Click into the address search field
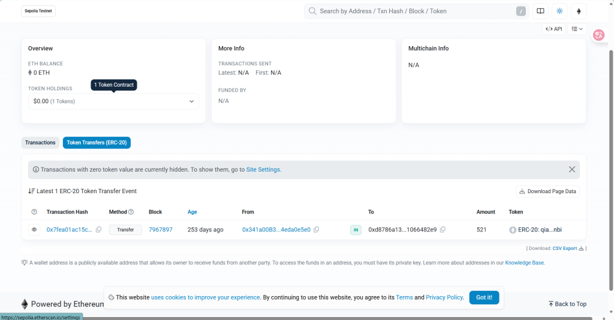 (x=414, y=11)
